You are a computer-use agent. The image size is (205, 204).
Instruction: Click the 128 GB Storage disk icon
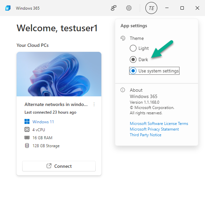pos(27,146)
